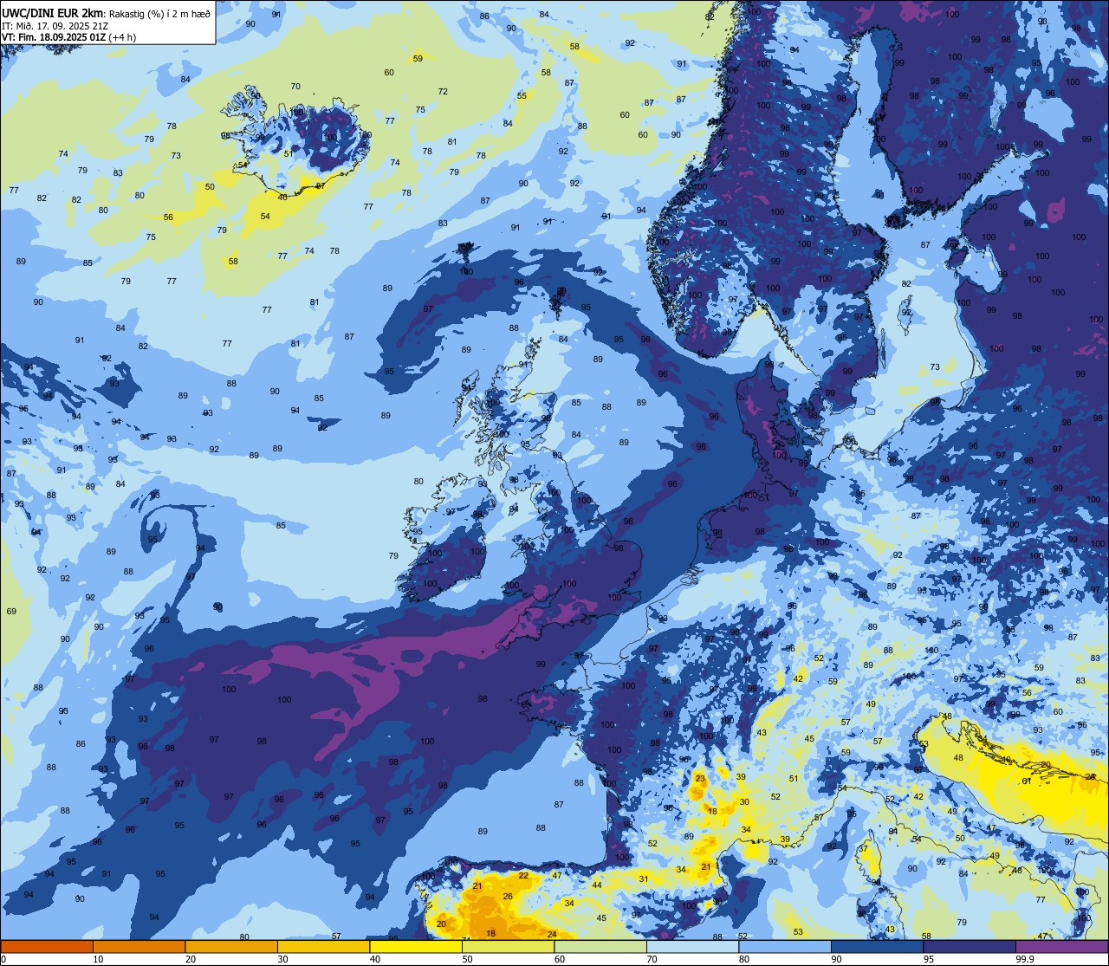The image size is (1109, 966).
Task: Click the value 55 in the Norwegian Sea
Action: point(522,96)
